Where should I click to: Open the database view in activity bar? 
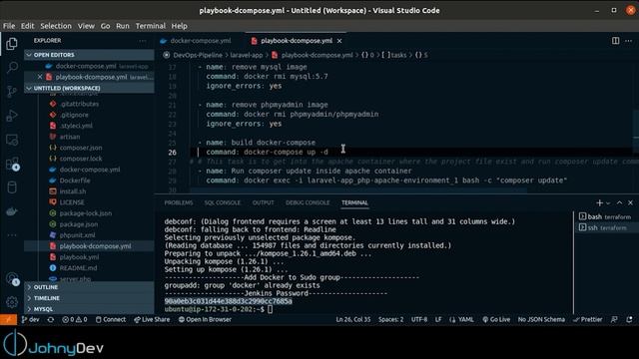pos(12,187)
